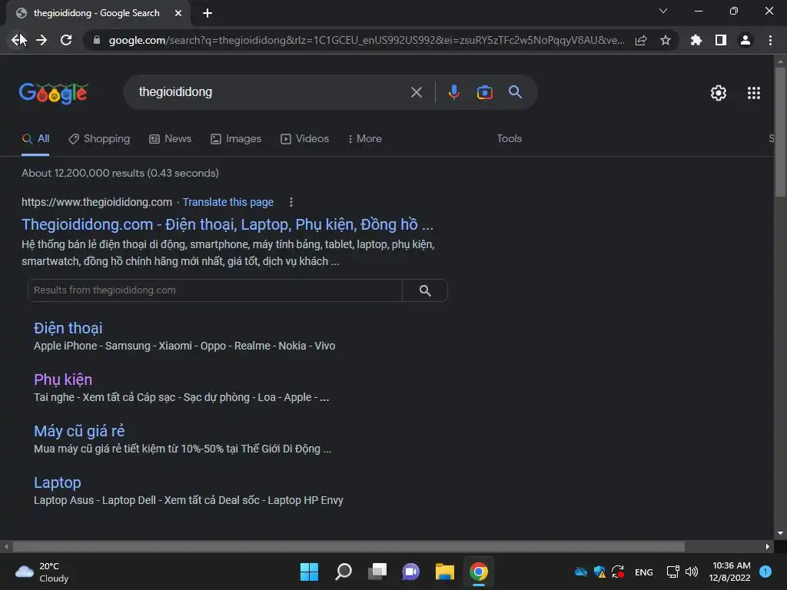The image size is (787, 590).
Task: Open the Google apps grid
Action: (x=754, y=93)
